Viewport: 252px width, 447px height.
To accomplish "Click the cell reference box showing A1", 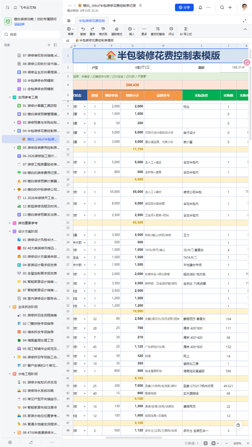I will tap(68, 40).
